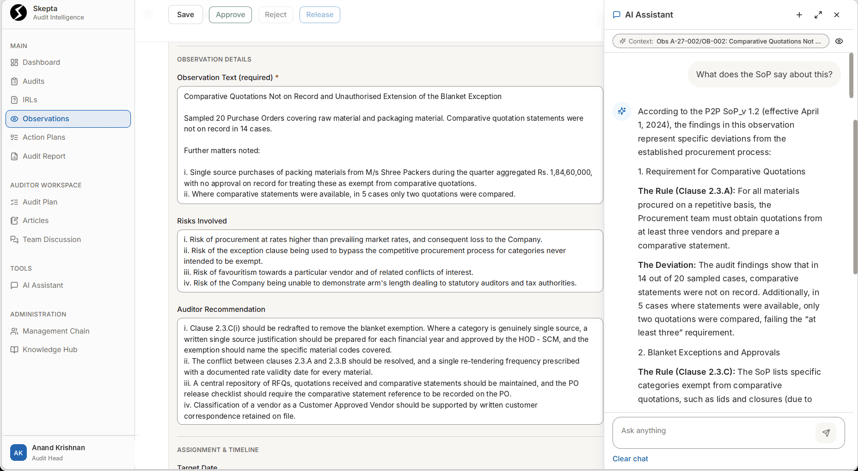Click the context sparkle icon
858x471 pixels.
(623, 41)
